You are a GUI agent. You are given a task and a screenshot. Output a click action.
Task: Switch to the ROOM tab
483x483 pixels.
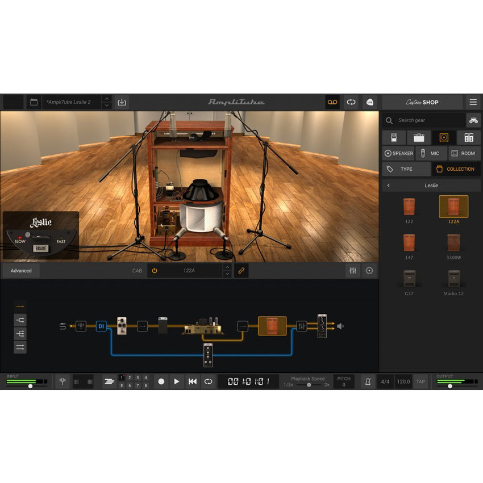464,153
